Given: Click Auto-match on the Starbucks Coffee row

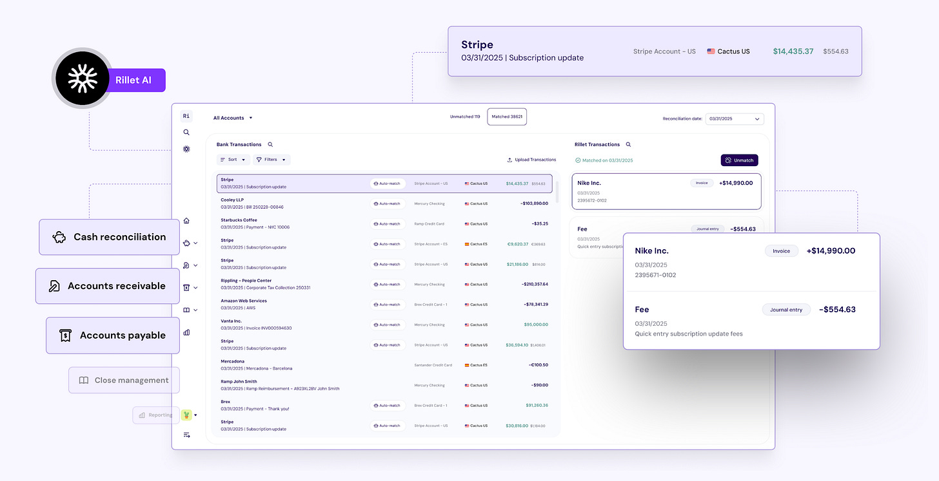Looking at the screenshot, I should pos(388,224).
